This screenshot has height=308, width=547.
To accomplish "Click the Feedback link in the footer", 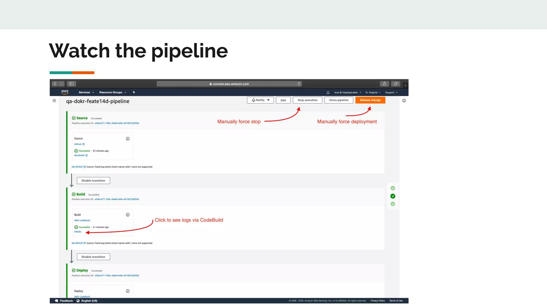I will [66, 301].
